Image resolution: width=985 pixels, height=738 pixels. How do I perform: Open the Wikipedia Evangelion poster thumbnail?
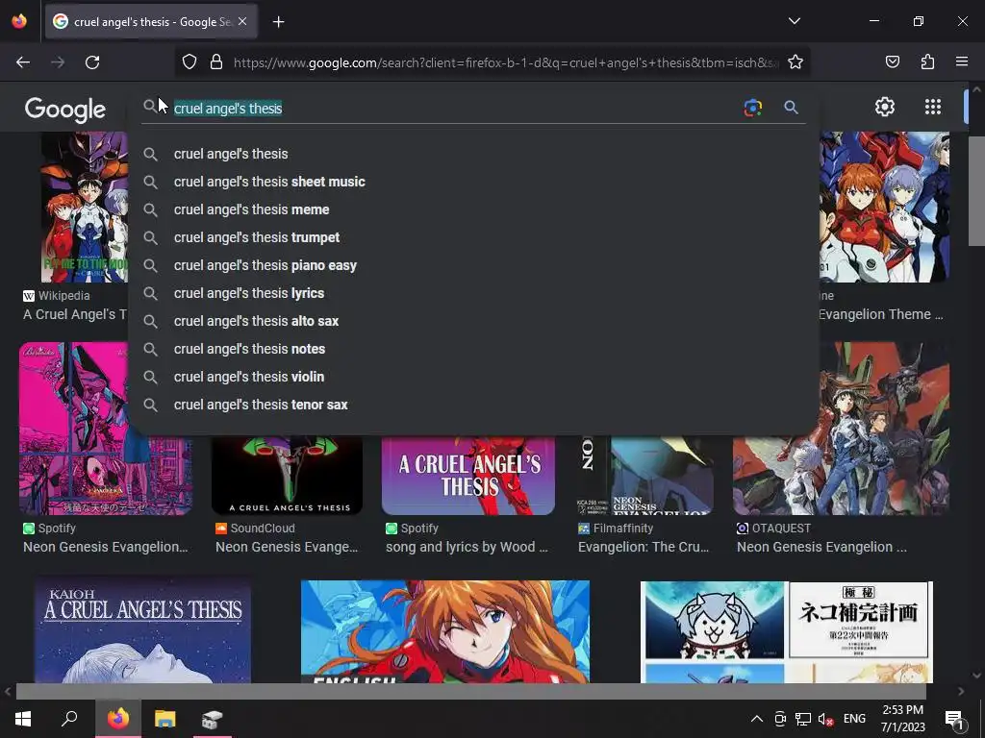point(85,208)
